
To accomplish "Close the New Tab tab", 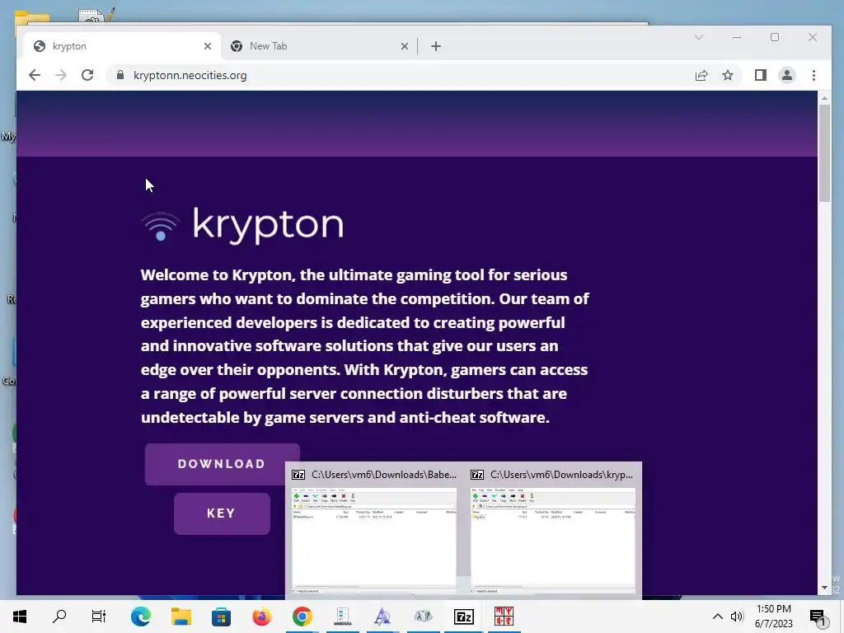I will pyautogui.click(x=405, y=46).
